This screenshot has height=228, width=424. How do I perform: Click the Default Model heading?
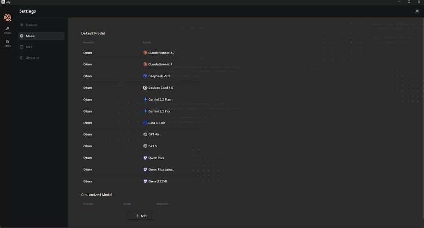pos(93,33)
